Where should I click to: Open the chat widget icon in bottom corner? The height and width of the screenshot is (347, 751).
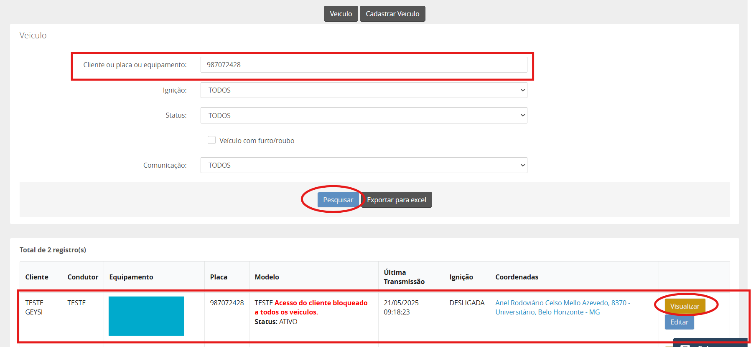[x=685, y=344]
